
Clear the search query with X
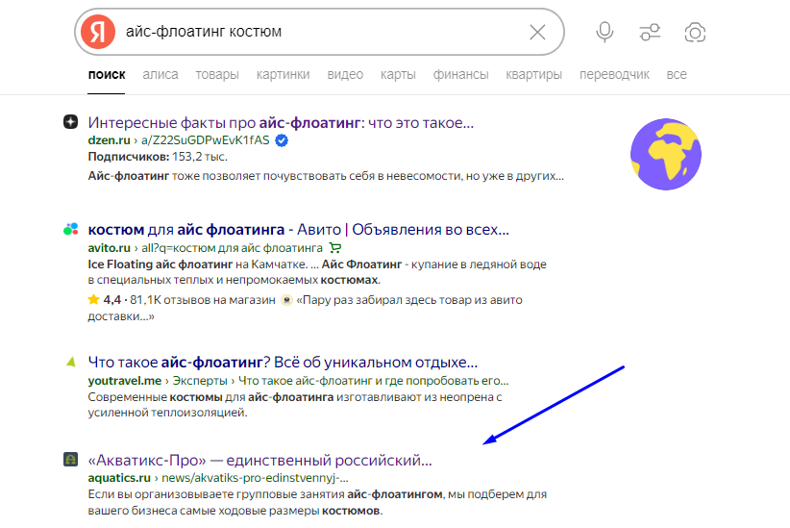(x=537, y=33)
